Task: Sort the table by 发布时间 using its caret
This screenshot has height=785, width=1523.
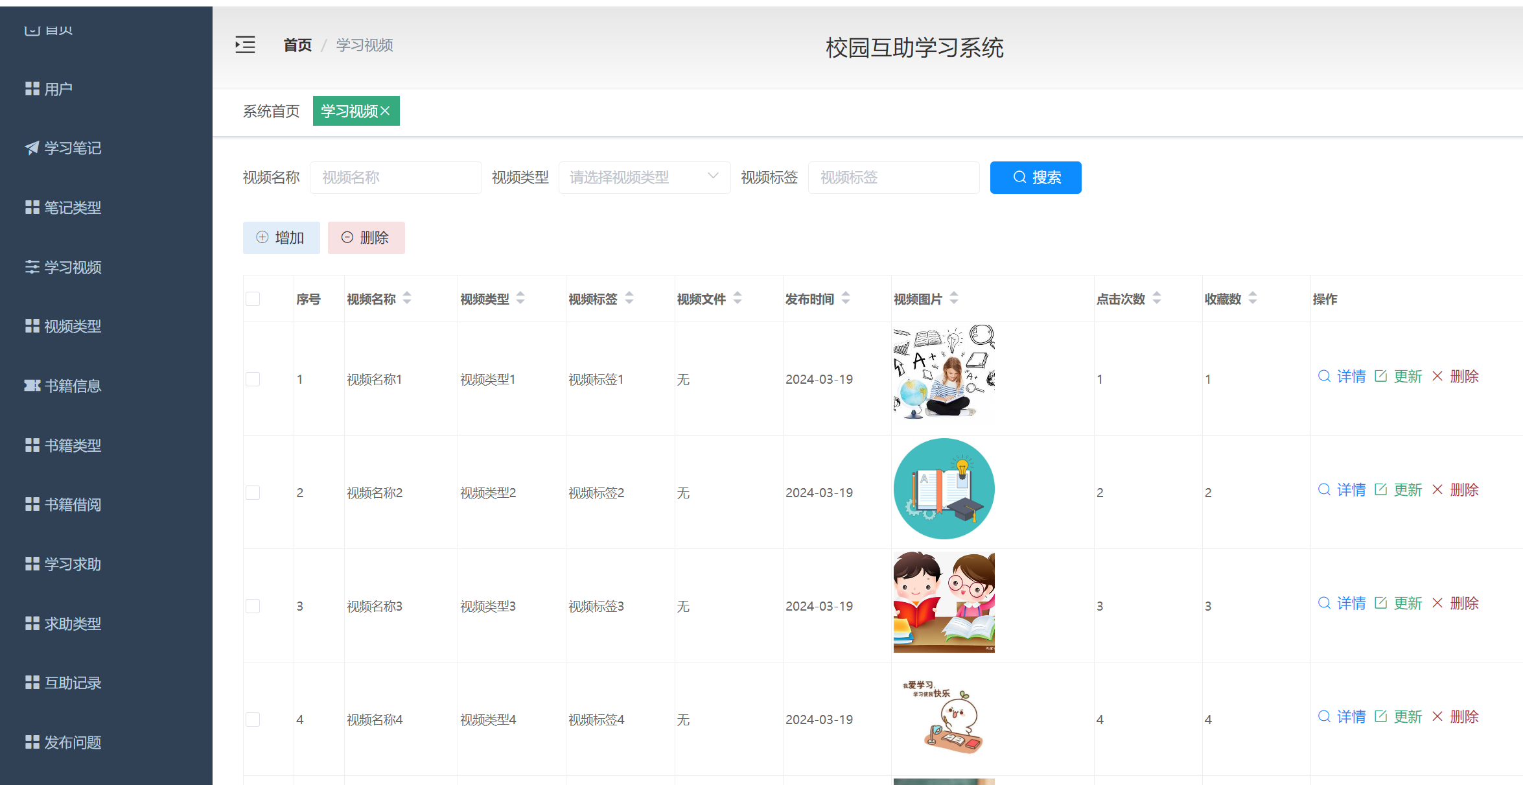Action: (845, 298)
